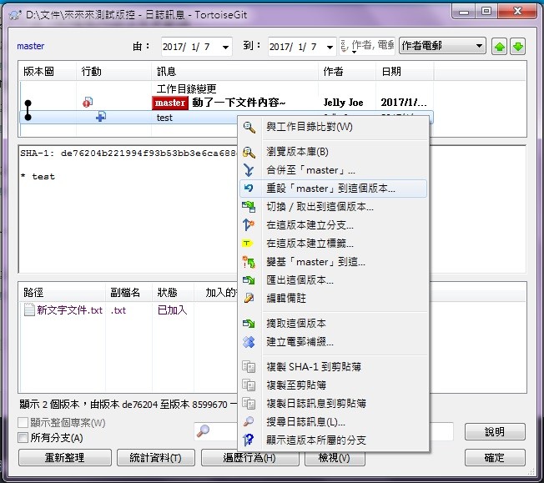Viewport: 544px width, 483px height.
Task: Select 在這版本建立分支 menu entry
Action: pyautogui.click(x=334, y=225)
